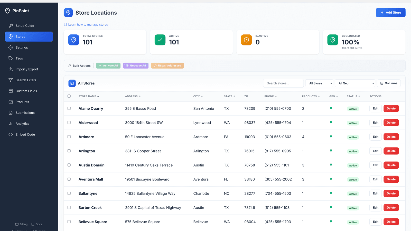Click Import / Export upload icon
411x231 pixels.
coord(11,69)
